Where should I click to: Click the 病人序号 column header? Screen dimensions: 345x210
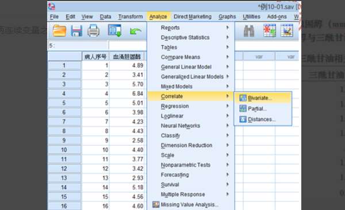[x=95, y=57]
